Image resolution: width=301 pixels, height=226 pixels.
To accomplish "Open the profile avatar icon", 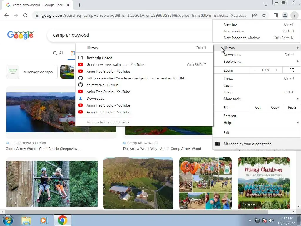I will click(x=285, y=15).
